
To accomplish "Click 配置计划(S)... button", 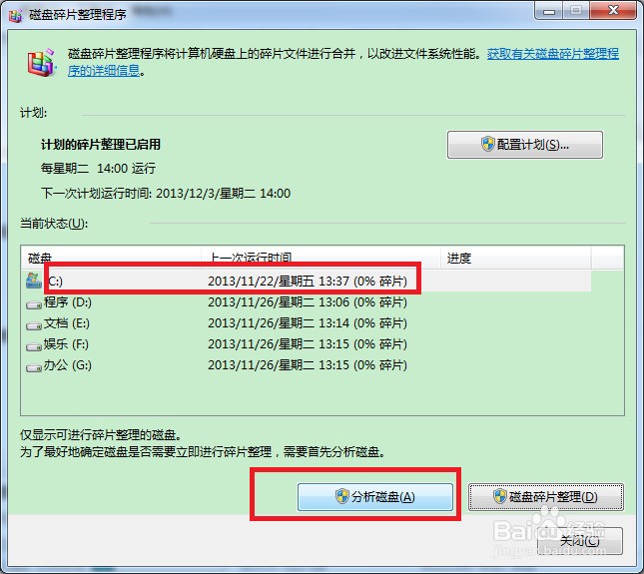I will coord(525,145).
